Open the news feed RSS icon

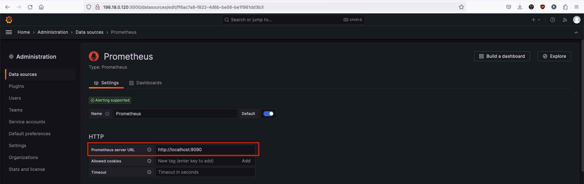[x=565, y=20]
